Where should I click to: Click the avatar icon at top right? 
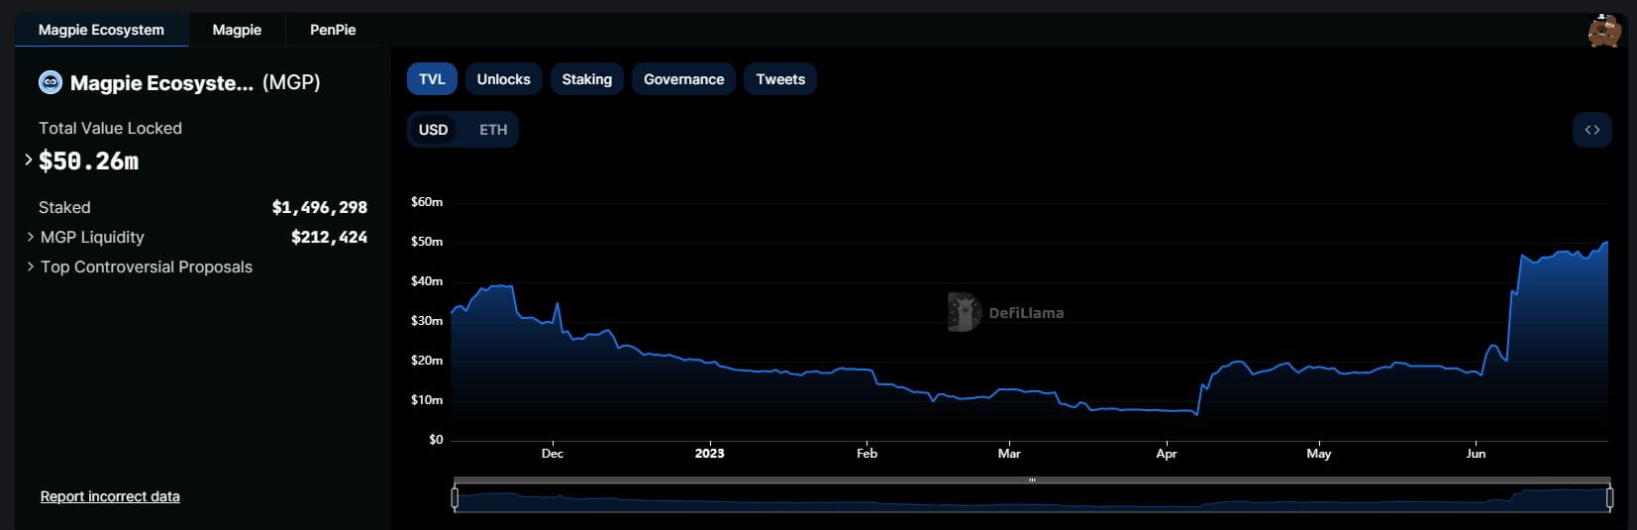click(1603, 30)
